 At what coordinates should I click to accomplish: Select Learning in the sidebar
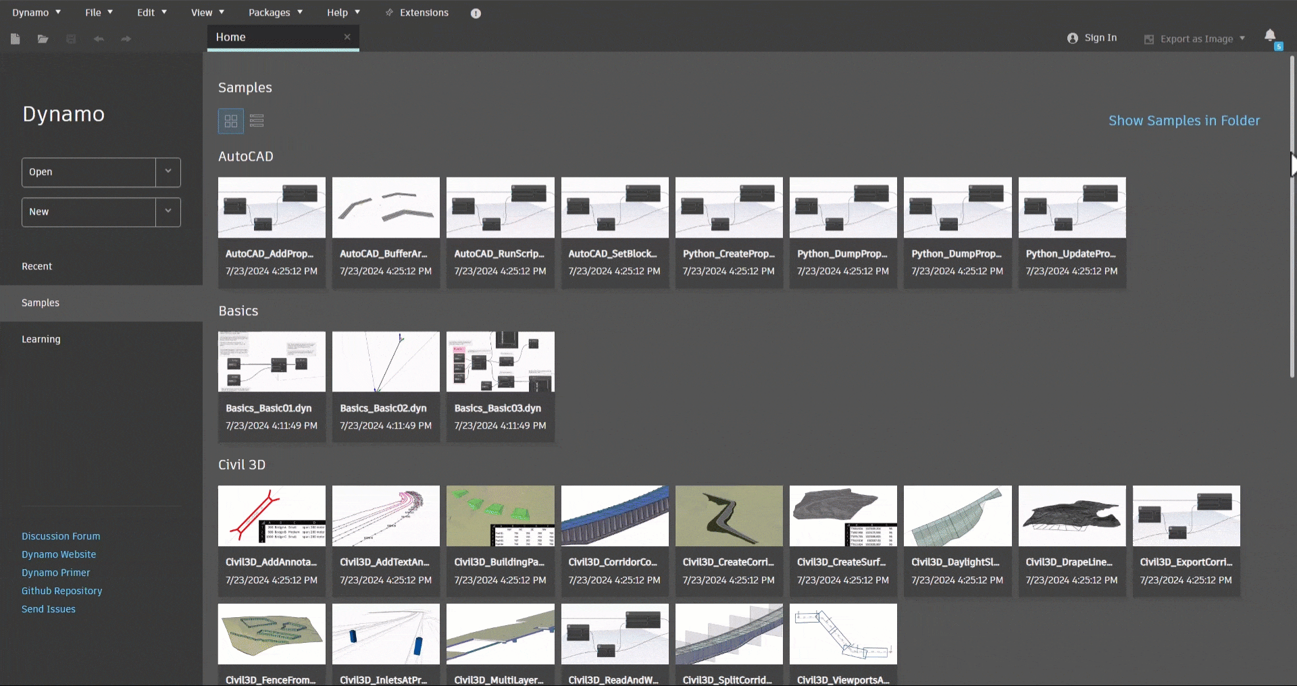(x=41, y=339)
